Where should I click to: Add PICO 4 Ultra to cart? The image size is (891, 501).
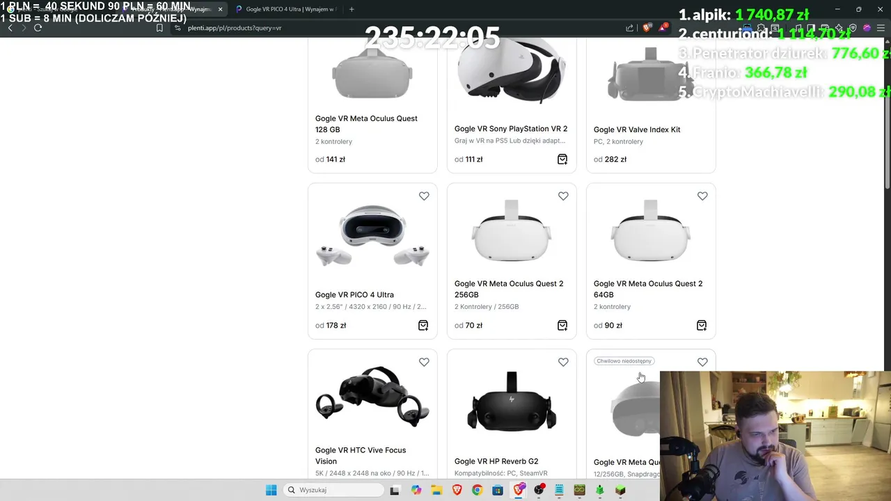[423, 326]
